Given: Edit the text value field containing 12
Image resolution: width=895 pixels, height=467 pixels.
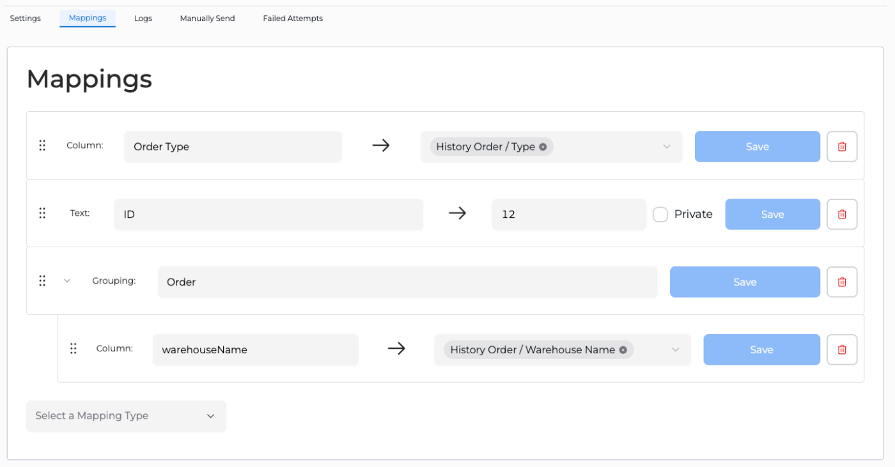Looking at the screenshot, I should (x=569, y=214).
